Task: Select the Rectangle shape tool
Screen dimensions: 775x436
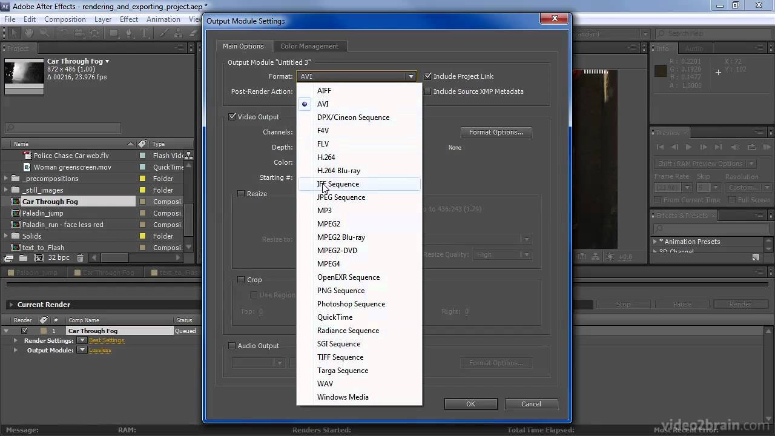Action: tap(114, 33)
